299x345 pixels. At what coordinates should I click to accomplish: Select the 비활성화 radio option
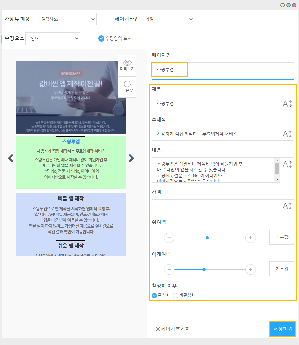175,295
